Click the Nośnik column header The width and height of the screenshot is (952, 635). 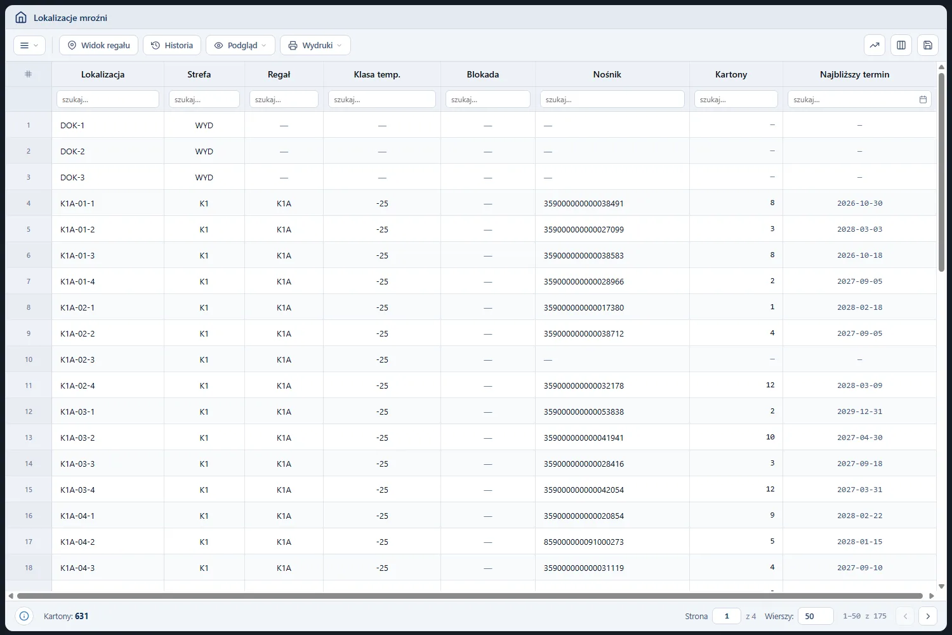coord(607,74)
